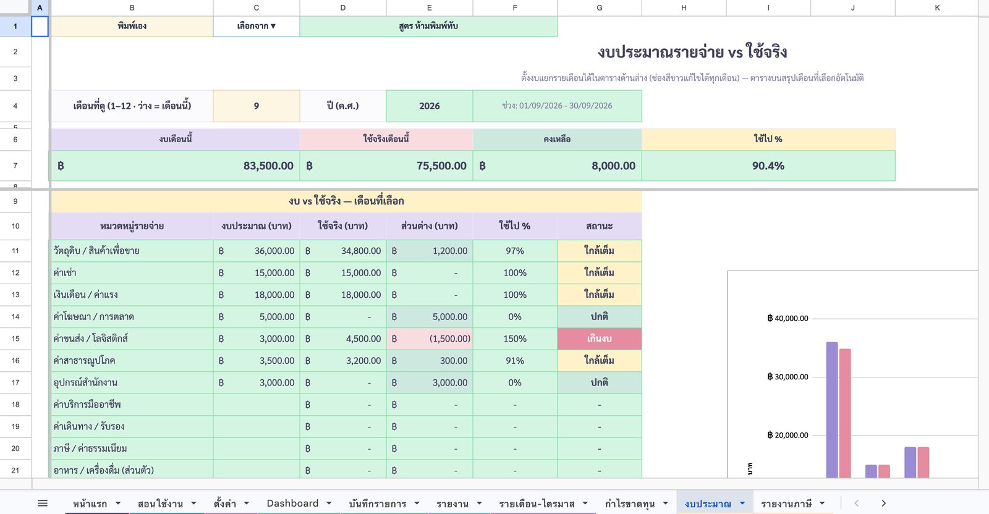Viewport: 989px width, 514px height.
Task: Click the 8,000.00 remaining balance cell
Action: point(558,166)
